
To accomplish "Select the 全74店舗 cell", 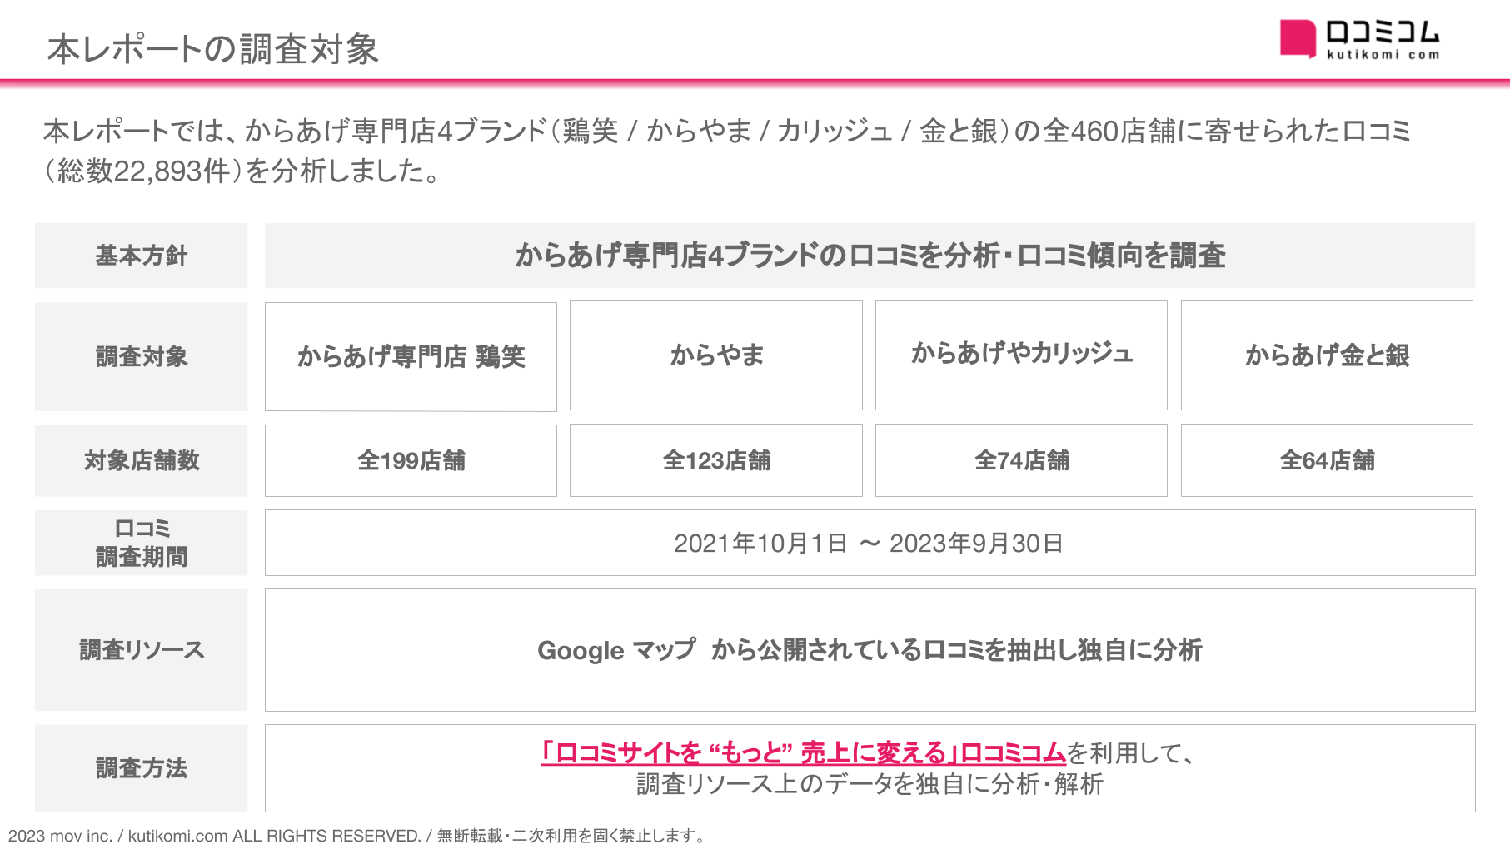I will point(1021,460).
